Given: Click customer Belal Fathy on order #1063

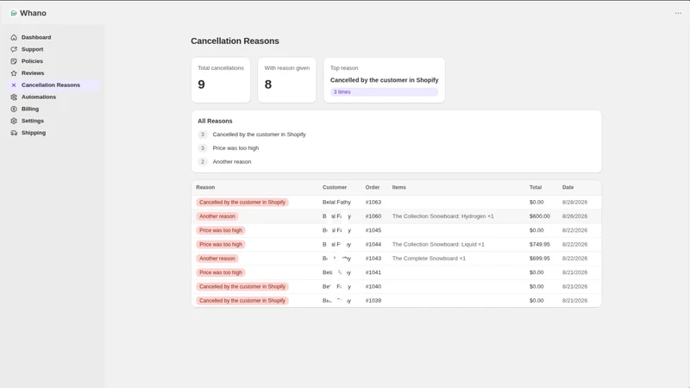Looking at the screenshot, I should (336, 203).
